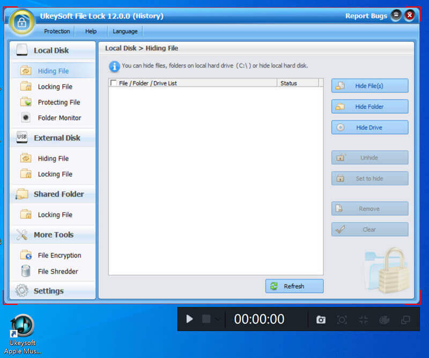Click the recorder palette icon
429x358 pixels.
tap(384, 319)
